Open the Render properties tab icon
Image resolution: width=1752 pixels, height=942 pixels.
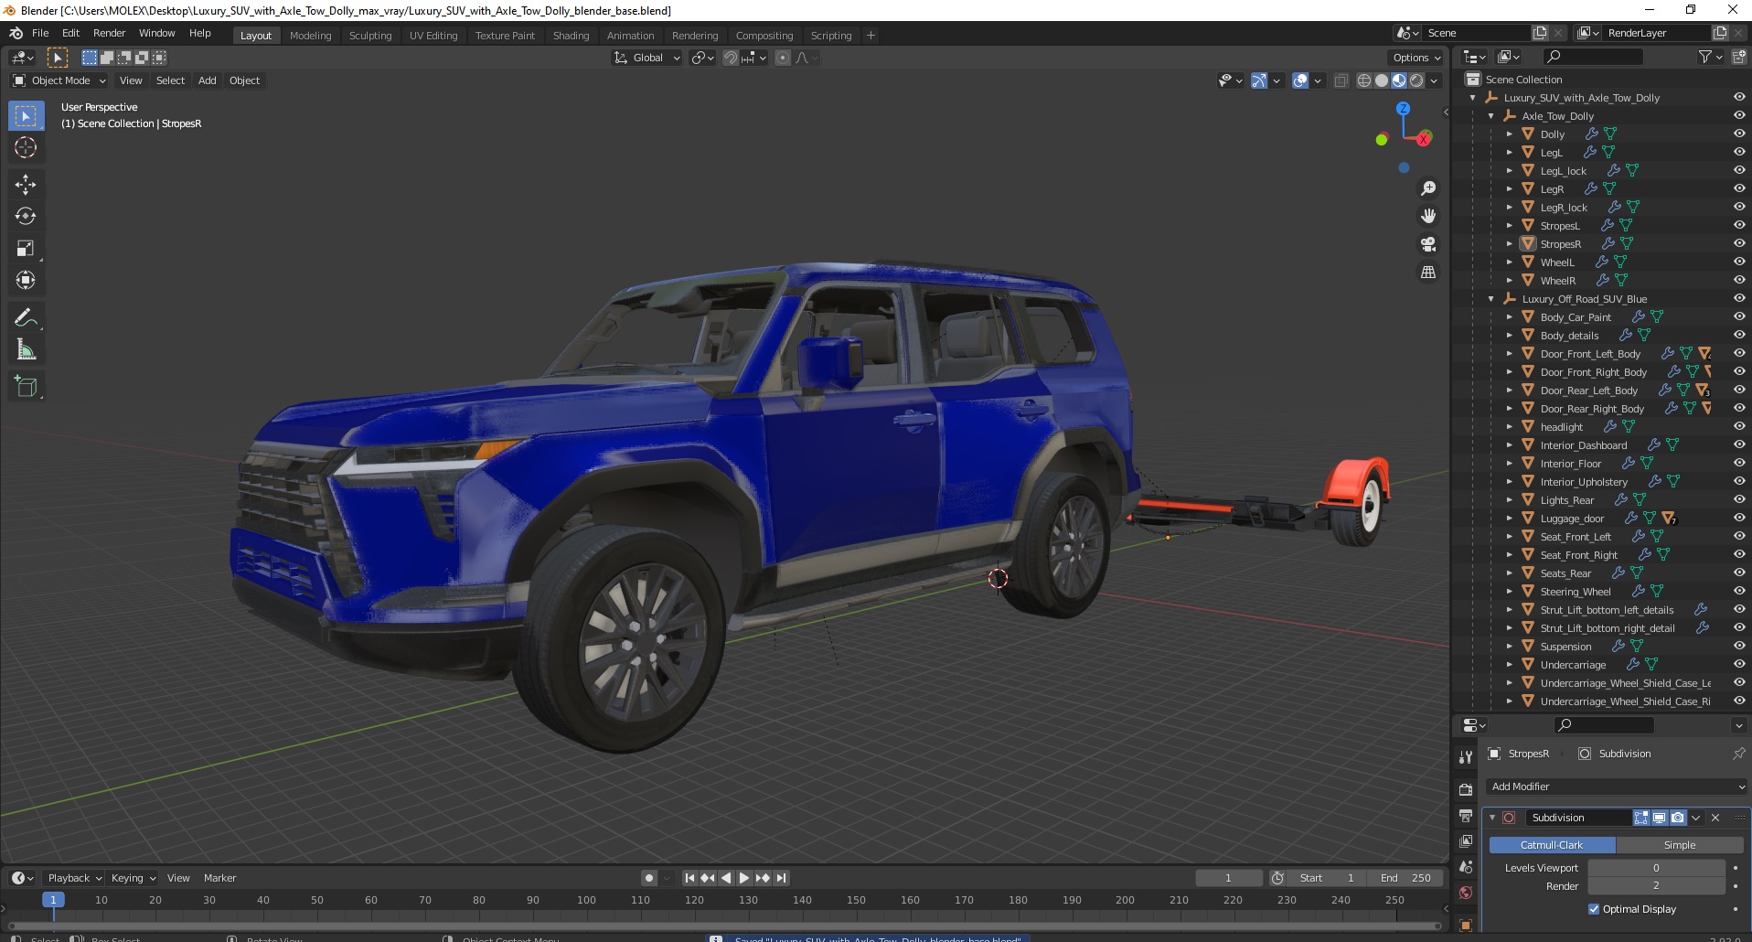[x=1466, y=789]
